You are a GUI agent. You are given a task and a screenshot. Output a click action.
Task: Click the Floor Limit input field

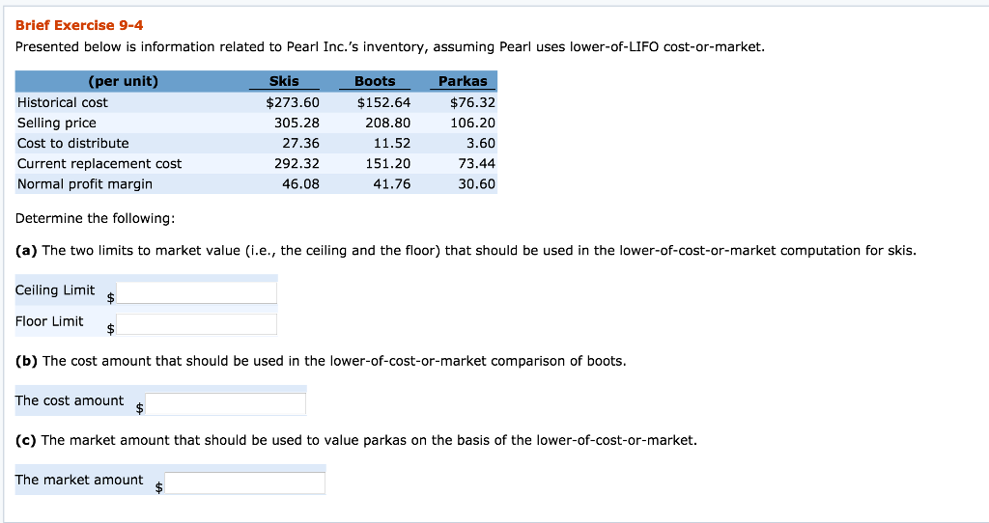click(197, 324)
